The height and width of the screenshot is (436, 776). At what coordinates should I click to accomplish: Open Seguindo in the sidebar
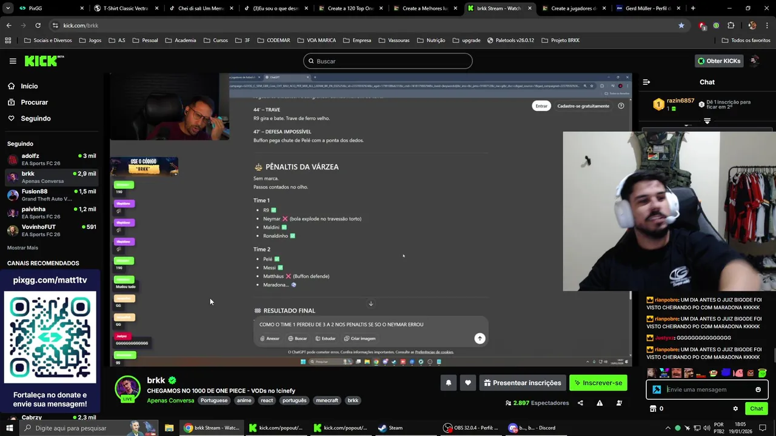tap(36, 119)
